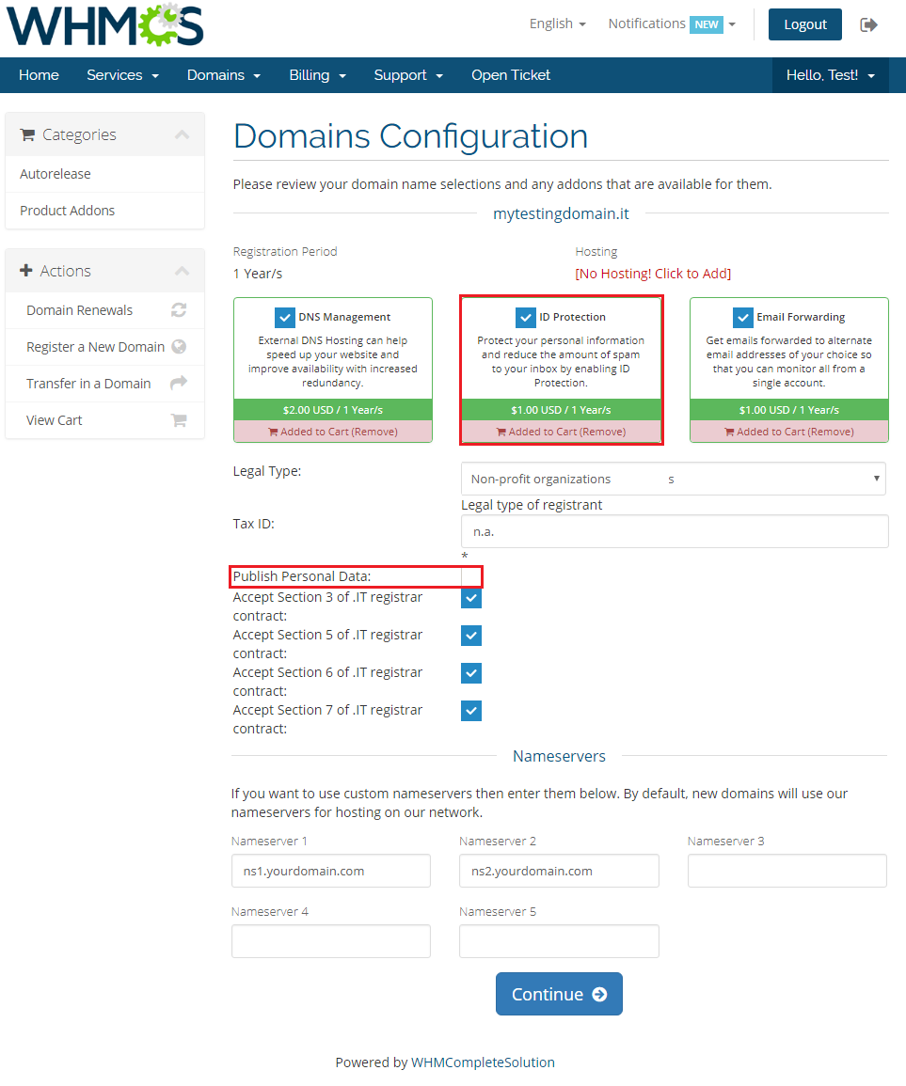
Task: Click the plus icon in Actions header
Action: [x=26, y=271]
